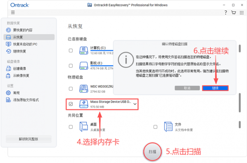The image size is (247, 163).
Task: Click the 从映像恢复 icon
Action: click(x=8, y=76)
